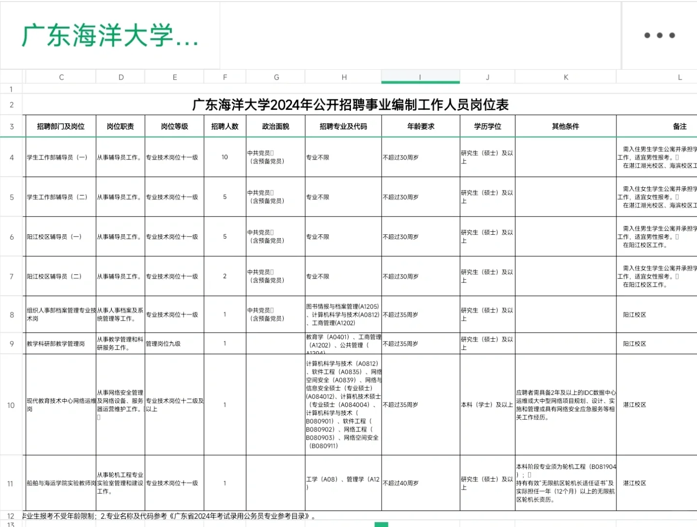Select header cell 招聘专业及代码
697x527 pixels.
[344, 126]
